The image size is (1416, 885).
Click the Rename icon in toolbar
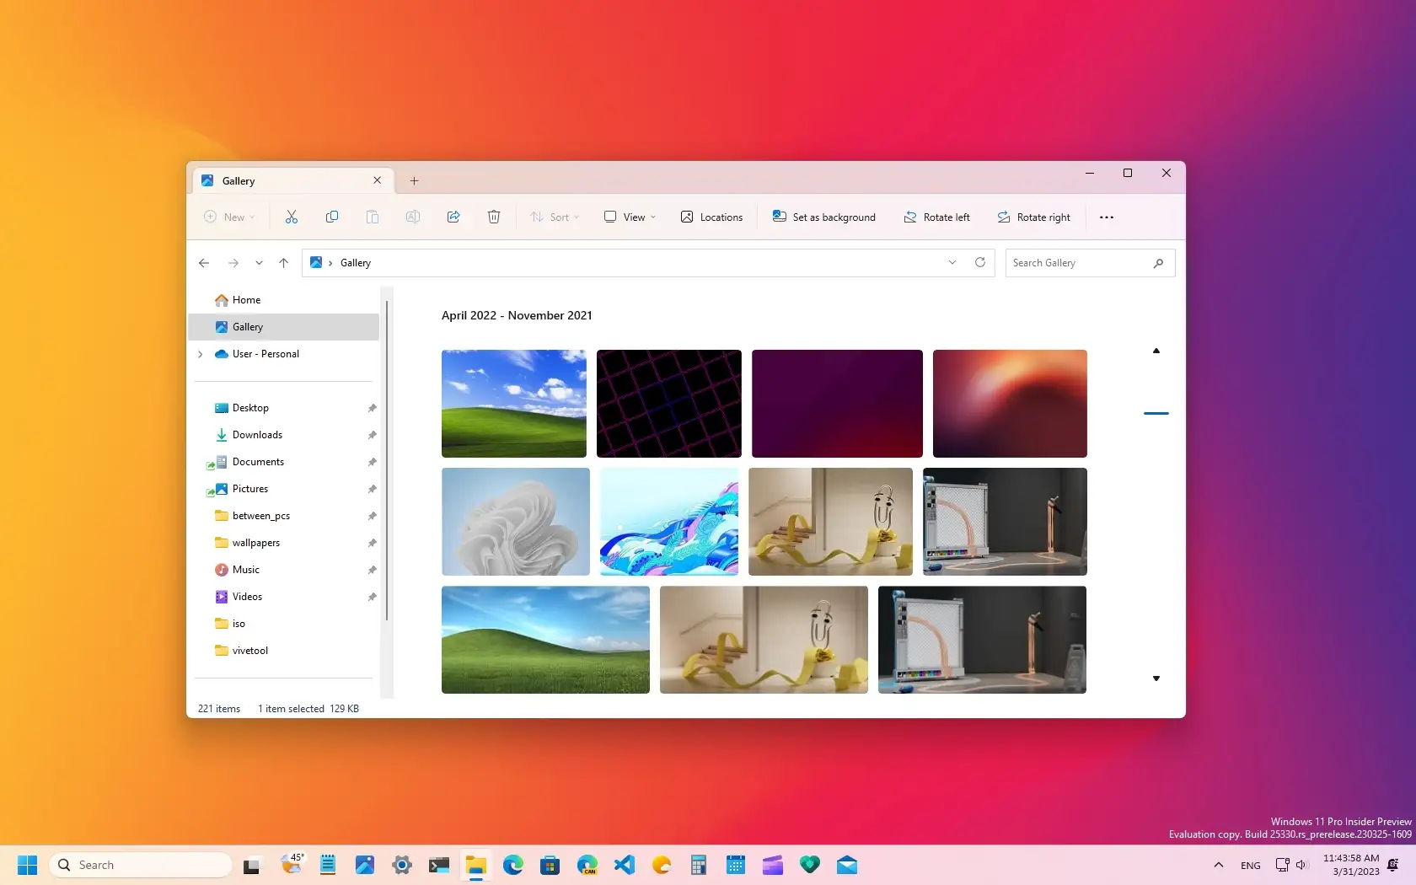click(413, 217)
